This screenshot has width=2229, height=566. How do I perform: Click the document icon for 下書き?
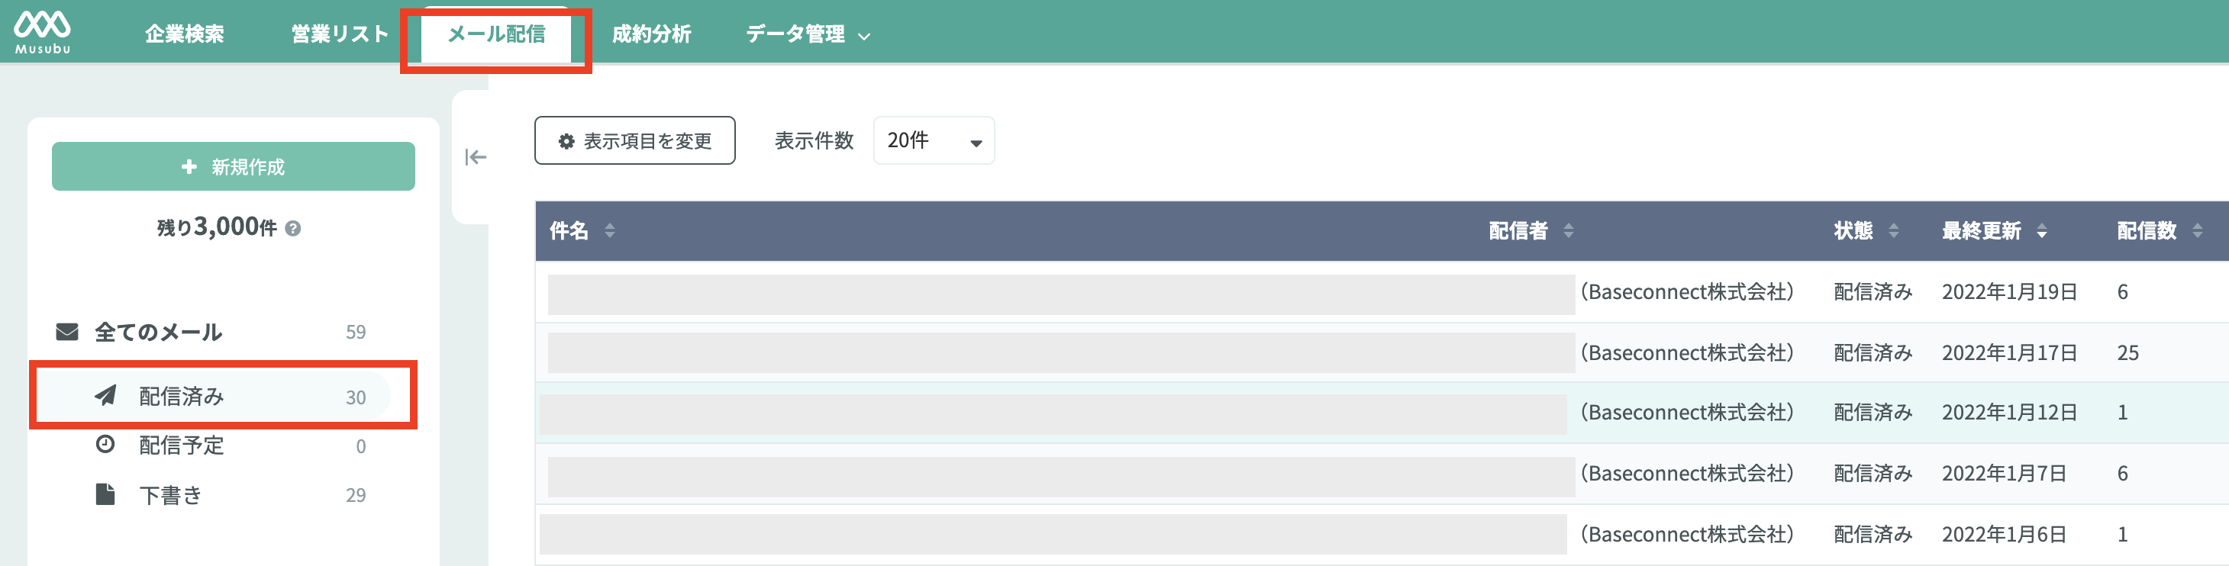(105, 494)
